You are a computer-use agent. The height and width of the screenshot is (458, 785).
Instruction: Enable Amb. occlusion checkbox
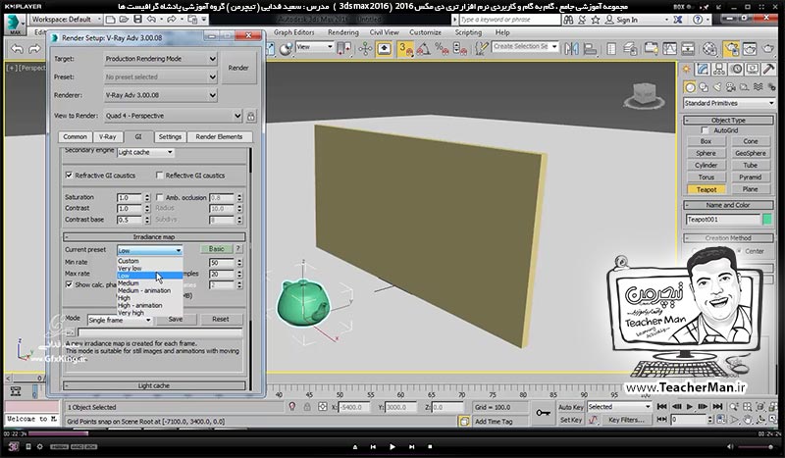(159, 197)
